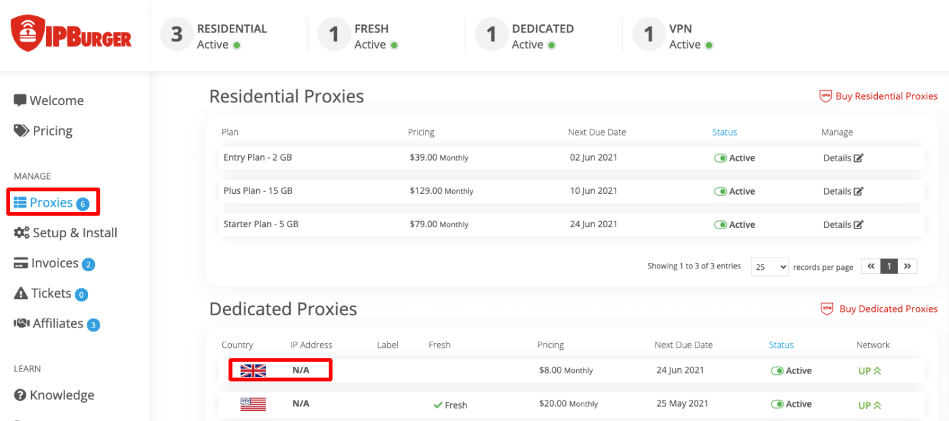Click the US flag icon
Image resolution: width=949 pixels, height=421 pixels.
[253, 404]
